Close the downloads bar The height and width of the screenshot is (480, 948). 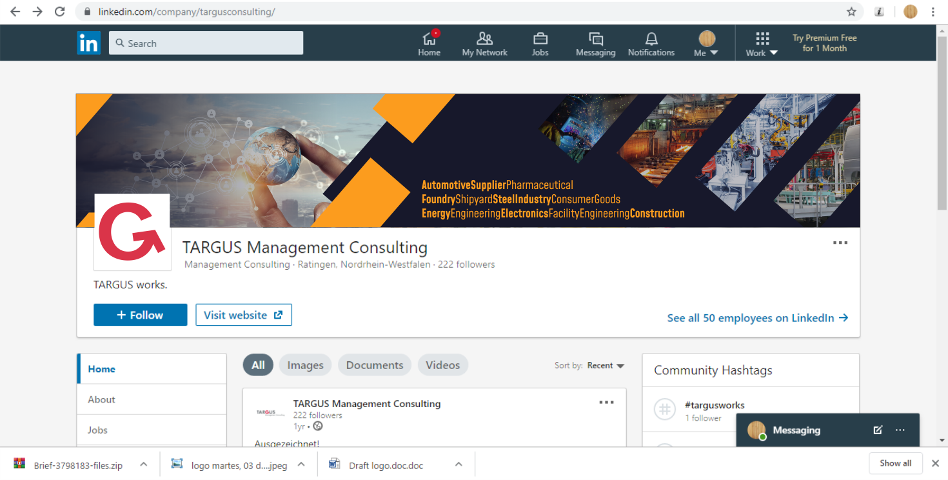pyautogui.click(x=935, y=463)
